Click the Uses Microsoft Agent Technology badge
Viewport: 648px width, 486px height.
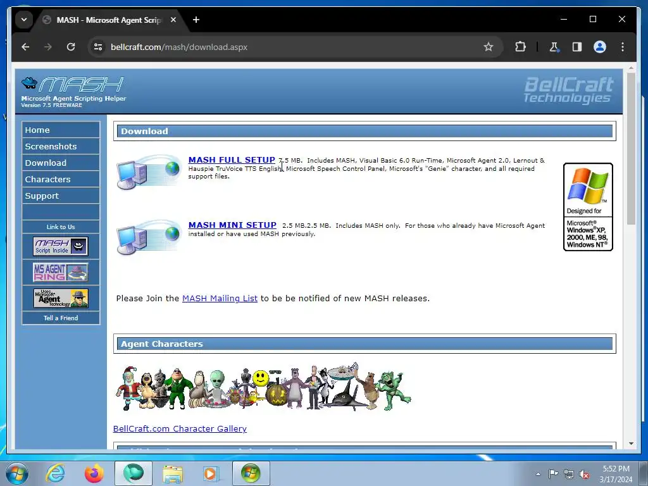(x=61, y=298)
